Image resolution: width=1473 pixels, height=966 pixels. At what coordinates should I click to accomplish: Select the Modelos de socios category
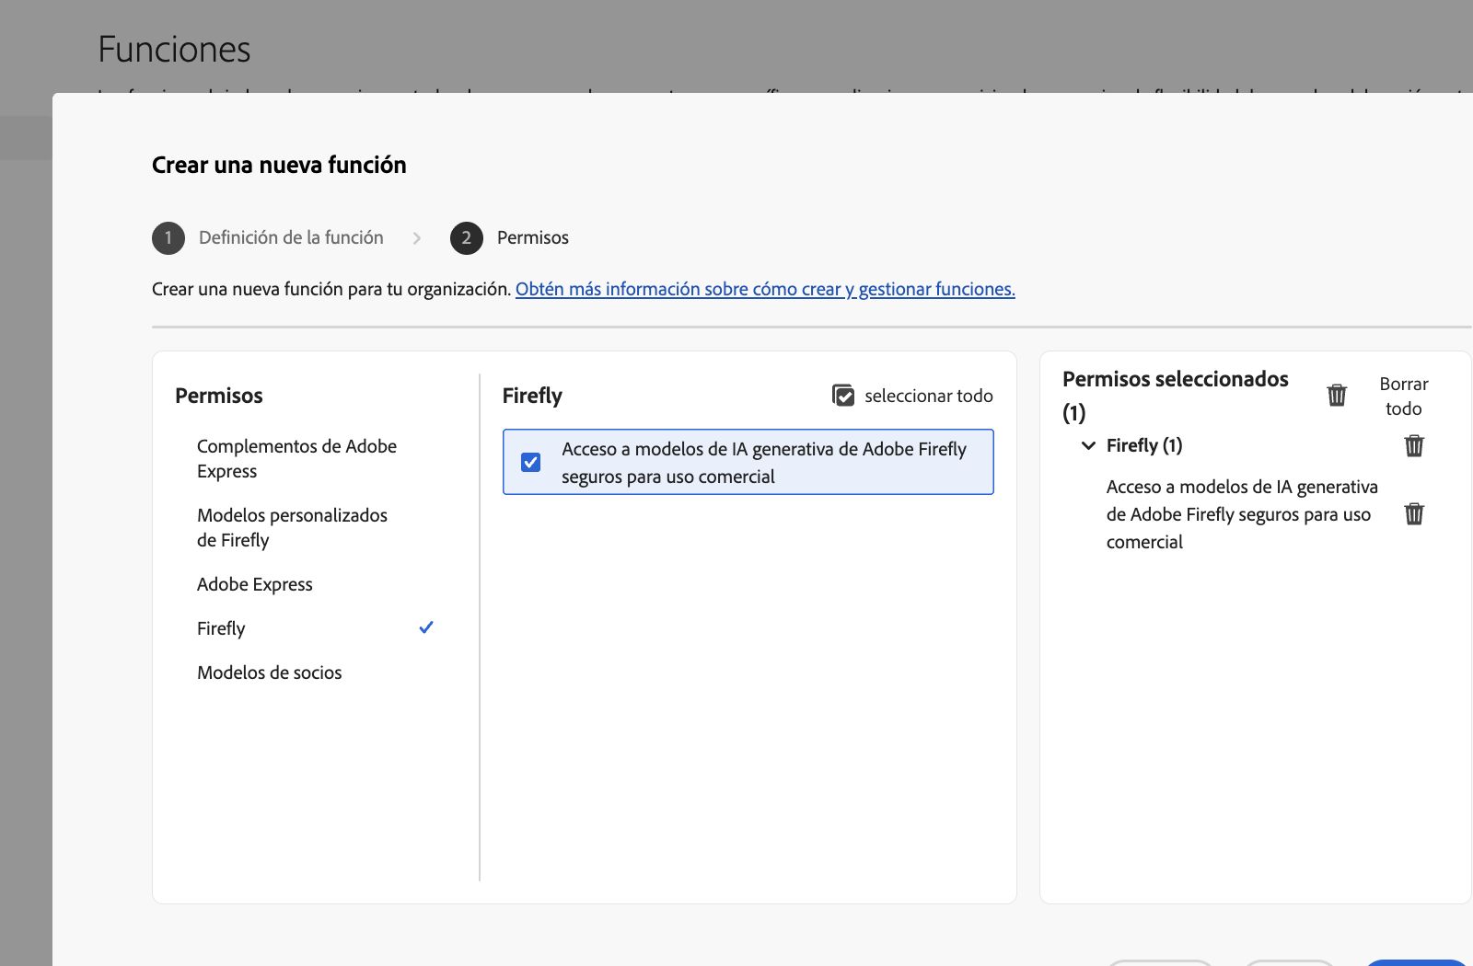click(269, 672)
